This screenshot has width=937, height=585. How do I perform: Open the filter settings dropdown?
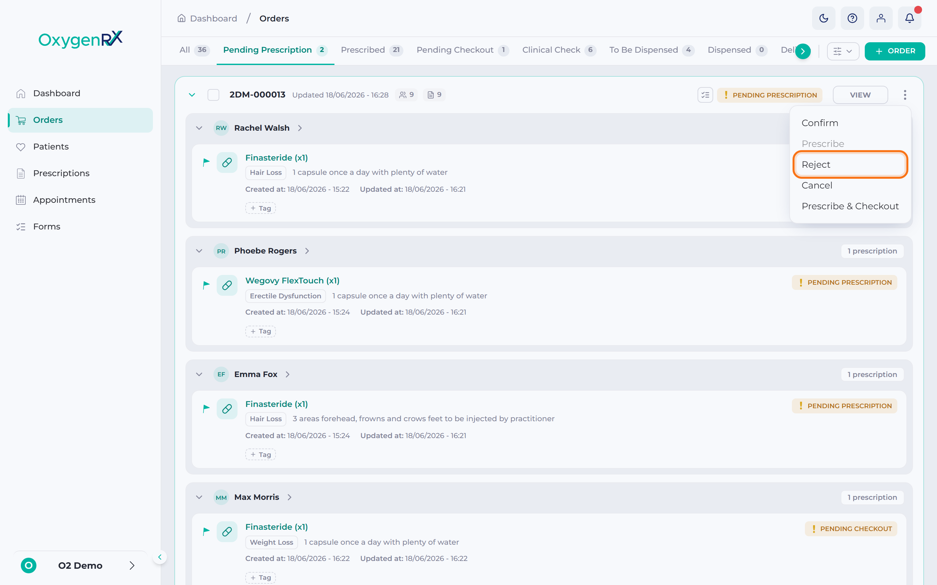pyautogui.click(x=843, y=51)
